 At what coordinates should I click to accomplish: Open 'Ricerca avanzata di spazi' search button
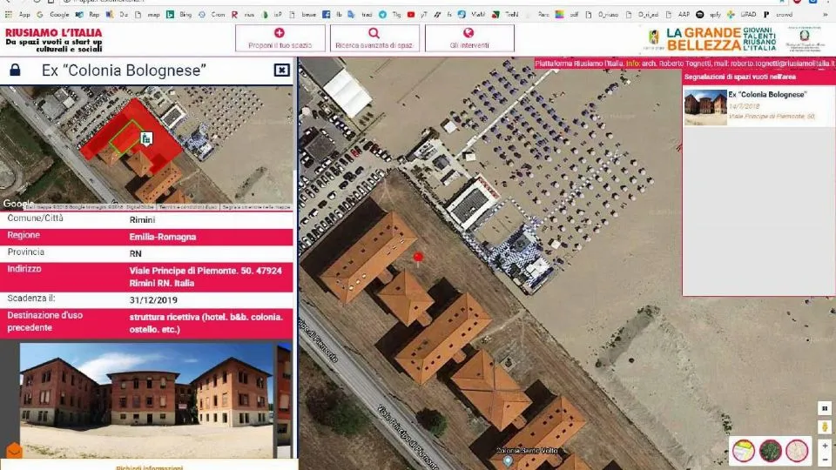pyautogui.click(x=374, y=38)
